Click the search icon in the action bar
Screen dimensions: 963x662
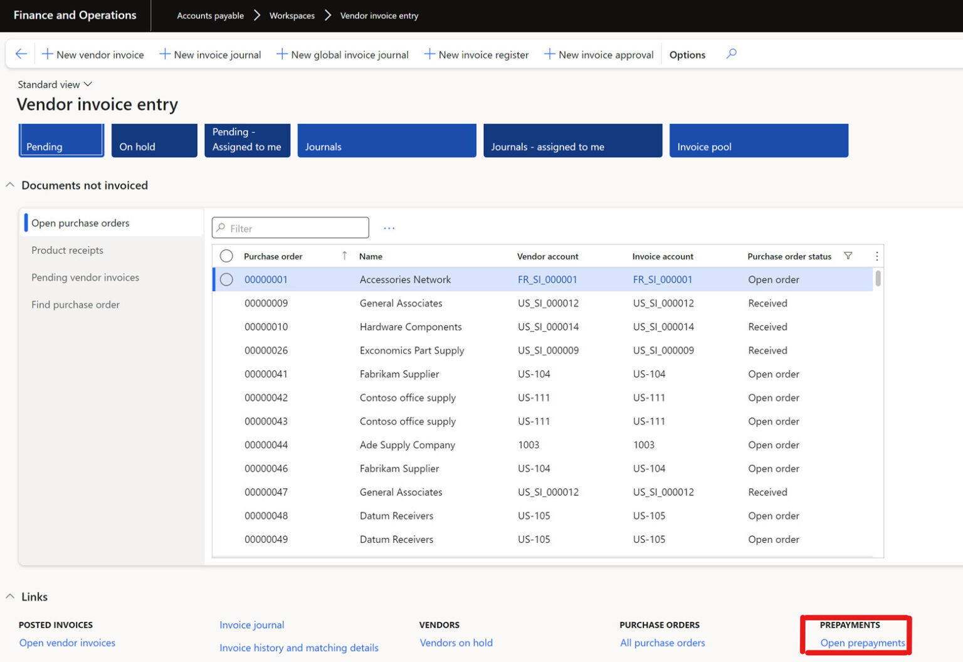(x=731, y=55)
